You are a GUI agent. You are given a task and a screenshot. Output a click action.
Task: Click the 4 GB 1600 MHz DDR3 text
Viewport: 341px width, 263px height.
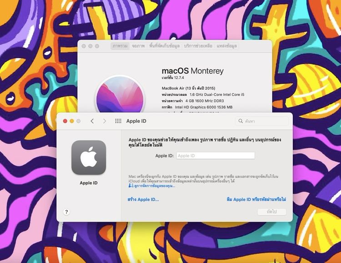[205, 101]
